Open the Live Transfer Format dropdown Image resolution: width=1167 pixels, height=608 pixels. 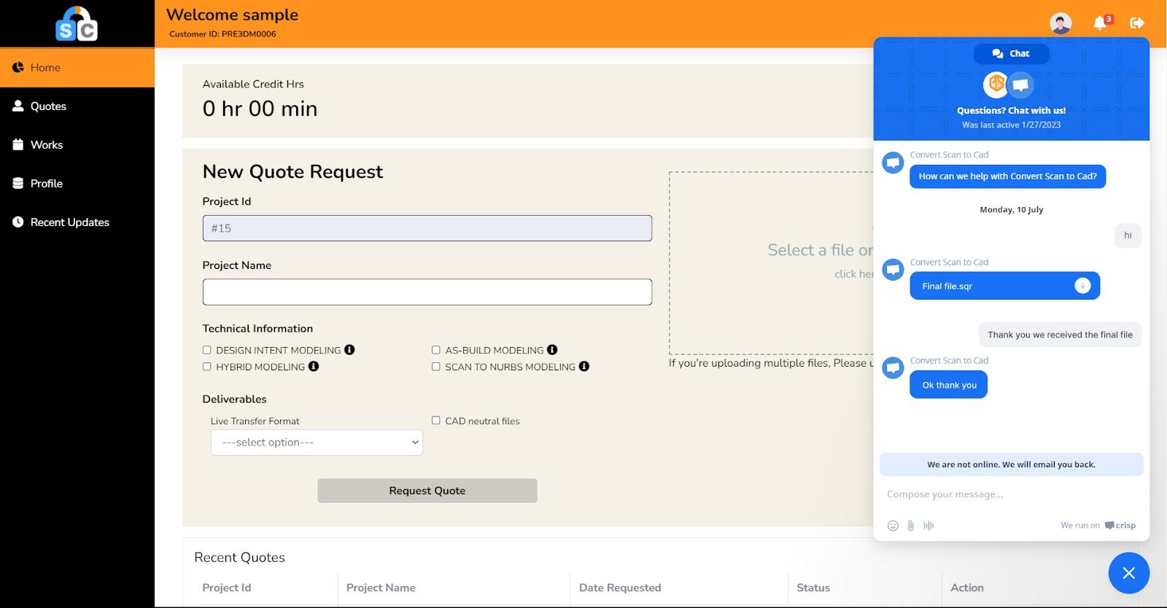tap(317, 443)
